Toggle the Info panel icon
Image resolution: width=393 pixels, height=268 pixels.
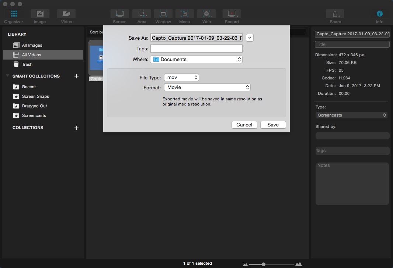379,14
